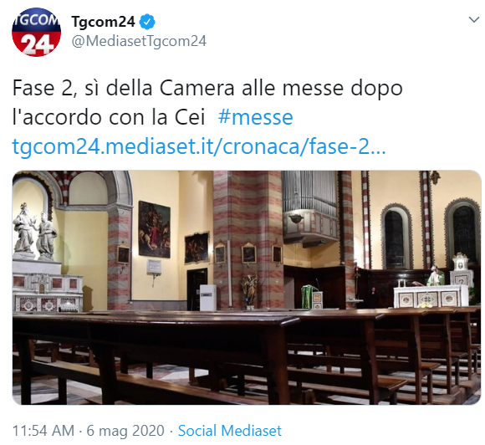Click the blue verified checkmark badge
The width and height of the screenshot is (485, 445).
point(147,22)
